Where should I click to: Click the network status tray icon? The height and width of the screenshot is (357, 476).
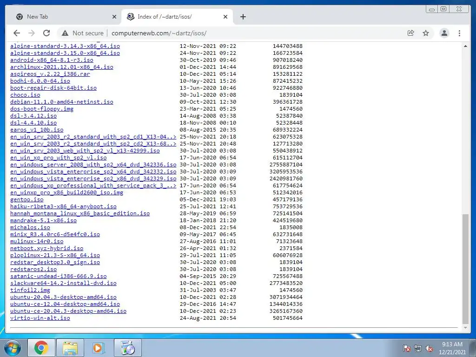pyautogui.click(x=418, y=349)
